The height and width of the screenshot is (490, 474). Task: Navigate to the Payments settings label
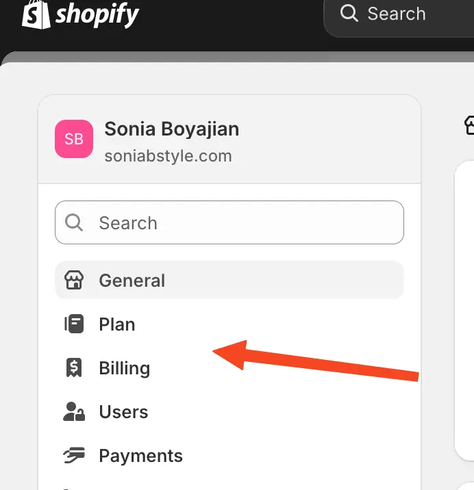140,456
